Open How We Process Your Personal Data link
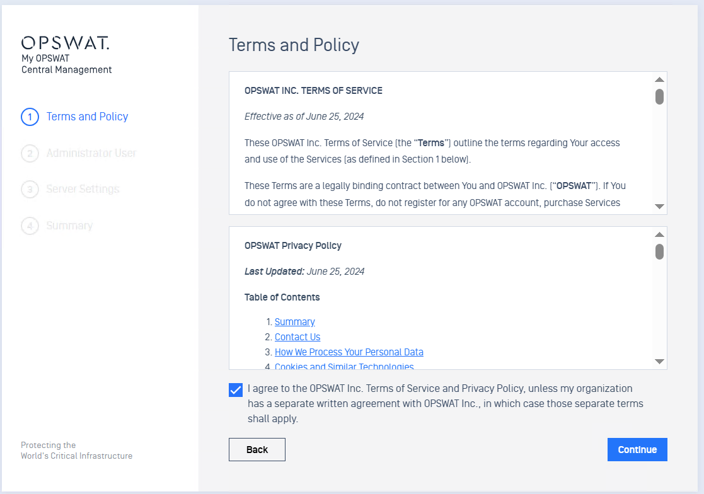The width and height of the screenshot is (704, 494). pos(349,352)
